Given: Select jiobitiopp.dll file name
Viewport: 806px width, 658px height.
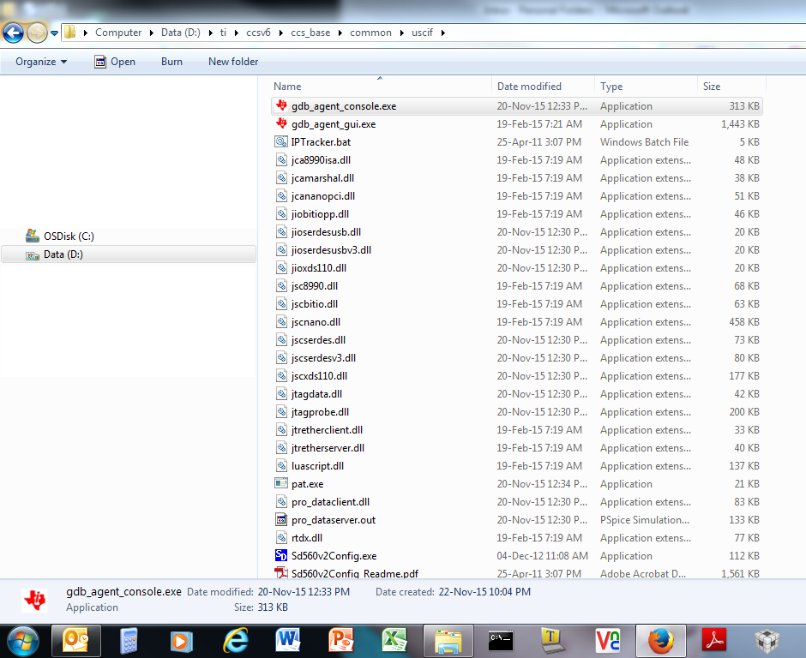Looking at the screenshot, I should click(320, 214).
